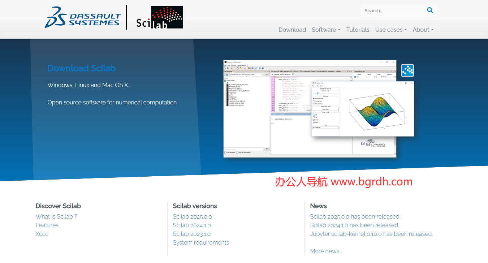Open the Xcos link

(42, 234)
